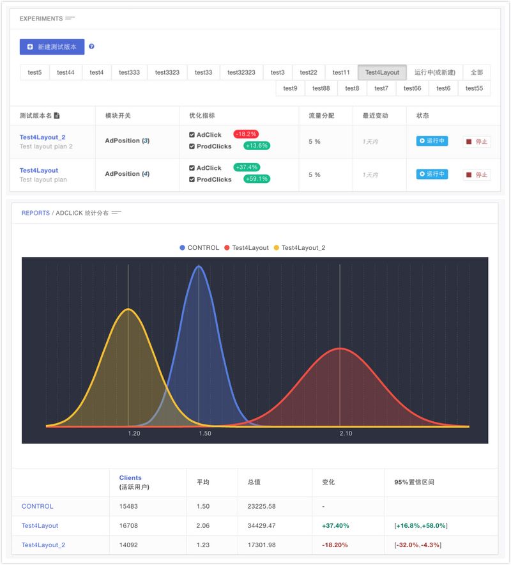Click the document icon beside 测试版本名
The height and width of the screenshot is (565, 511).
pyautogui.click(x=57, y=116)
